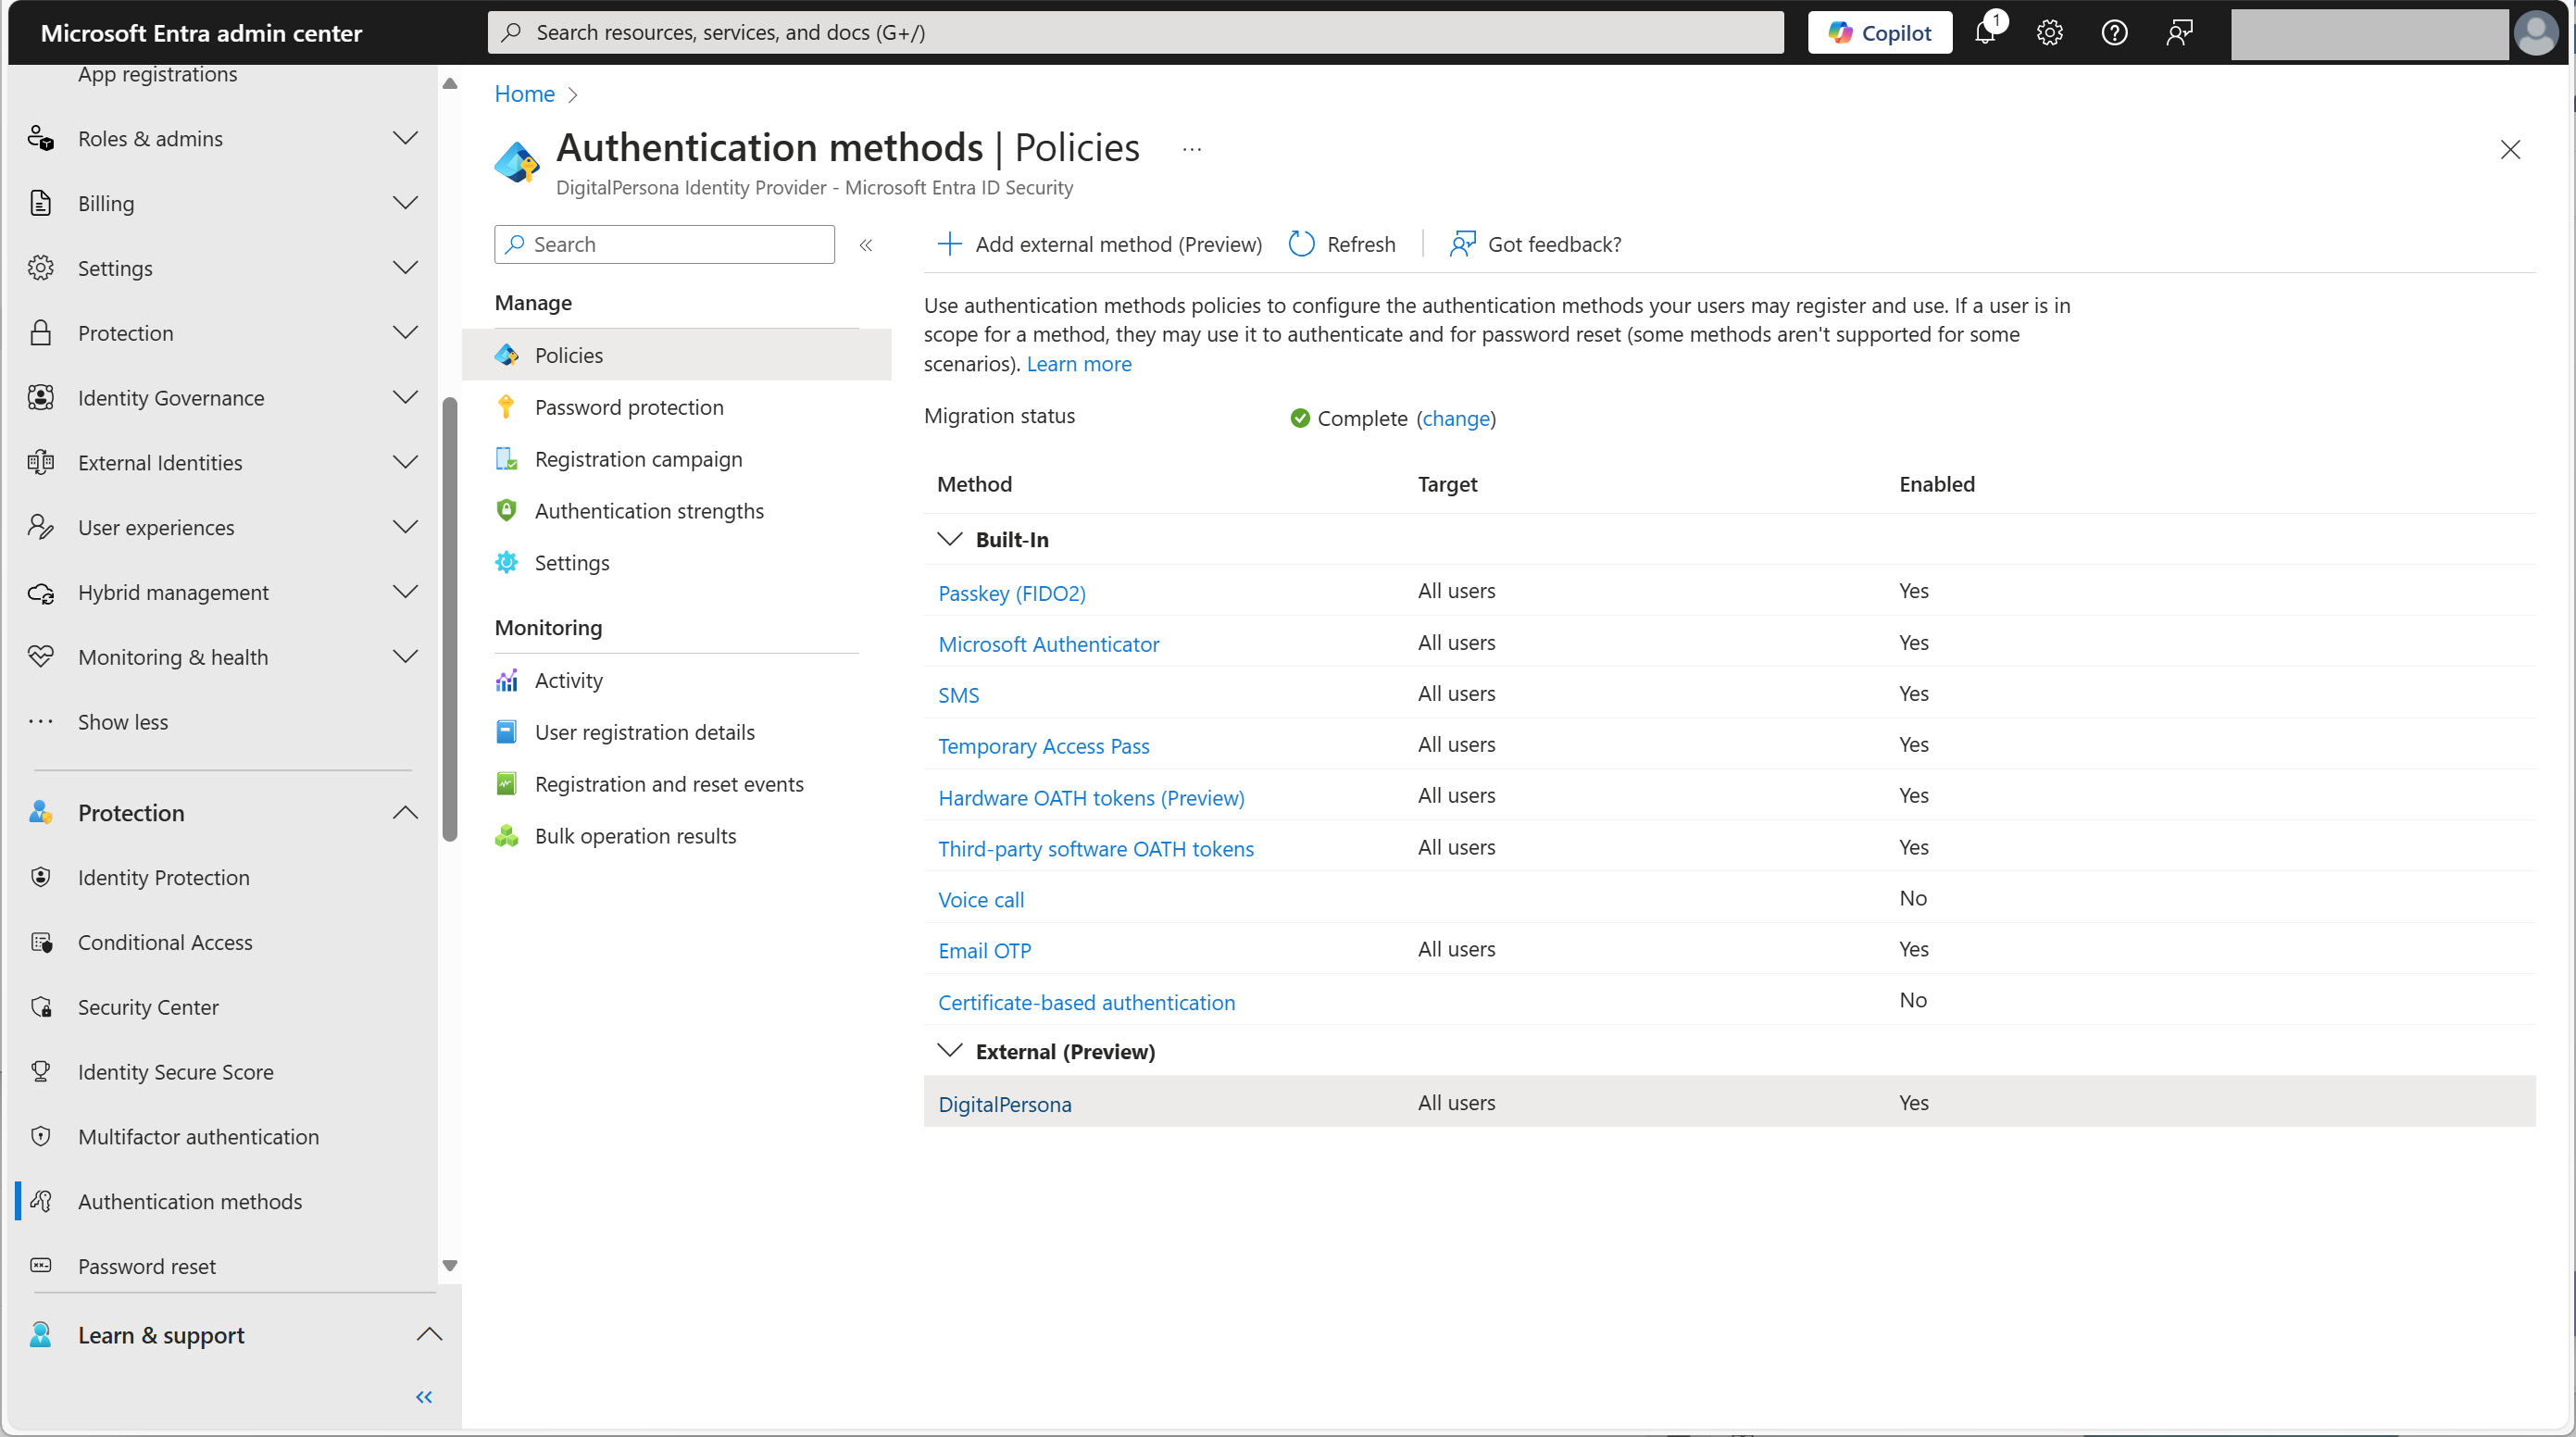Click the Refresh circular arrow icon
The width and height of the screenshot is (2576, 1437).
pos(1302,244)
